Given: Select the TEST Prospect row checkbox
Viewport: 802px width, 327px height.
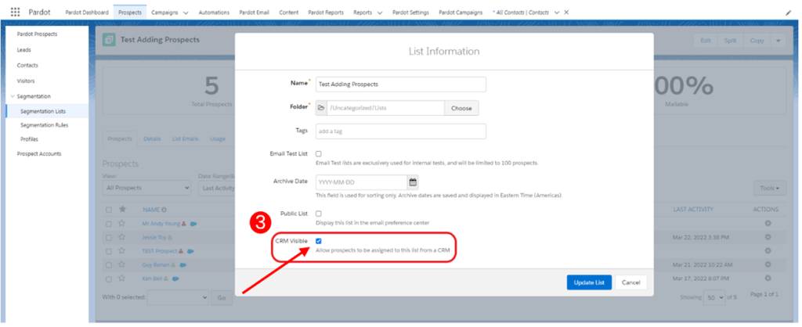Looking at the screenshot, I should click(x=108, y=251).
